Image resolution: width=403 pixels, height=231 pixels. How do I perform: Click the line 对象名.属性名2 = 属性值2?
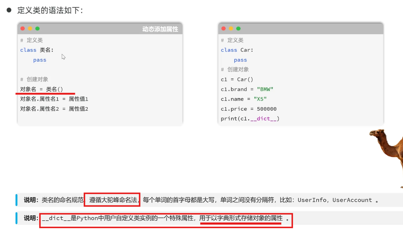point(54,109)
